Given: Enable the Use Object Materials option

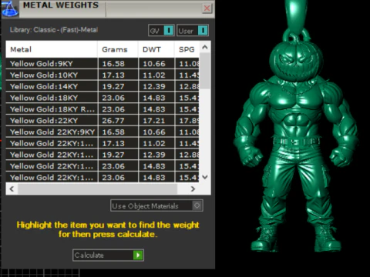Looking at the screenshot, I should pos(156,205).
